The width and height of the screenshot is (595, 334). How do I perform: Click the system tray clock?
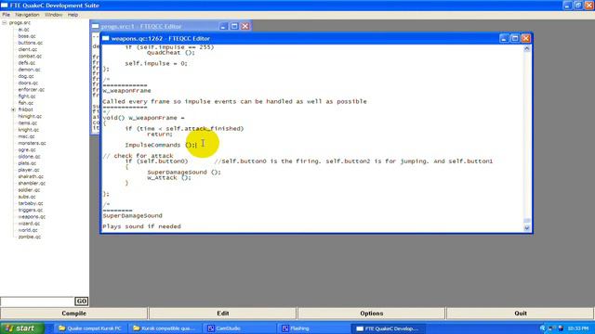(578, 328)
